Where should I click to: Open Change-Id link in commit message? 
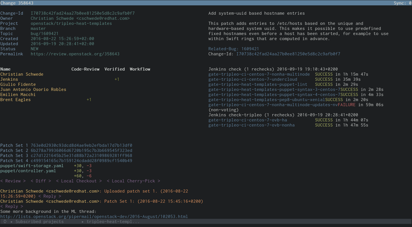click(x=288, y=54)
